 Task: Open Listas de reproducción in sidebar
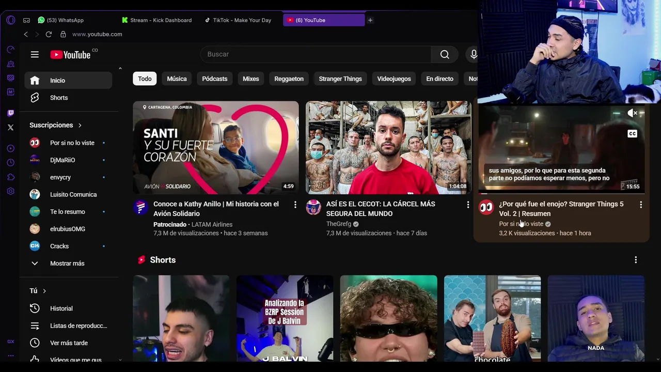68,326
